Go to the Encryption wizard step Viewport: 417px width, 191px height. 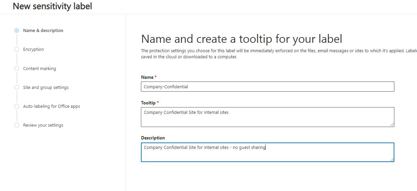(x=33, y=50)
